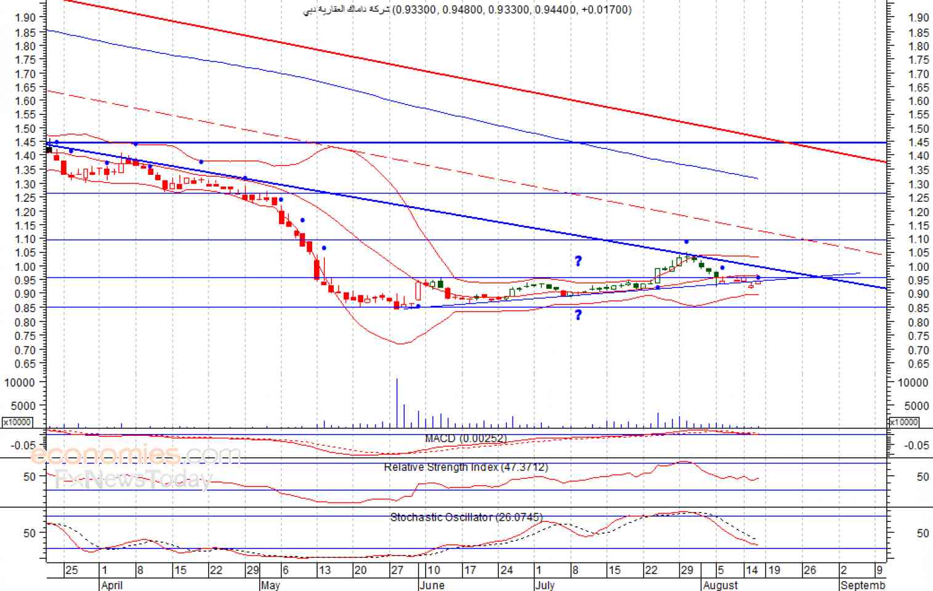Screen dimensions: 933x591
Task: Click the OHLC values title at chart top
Action: 467,9
